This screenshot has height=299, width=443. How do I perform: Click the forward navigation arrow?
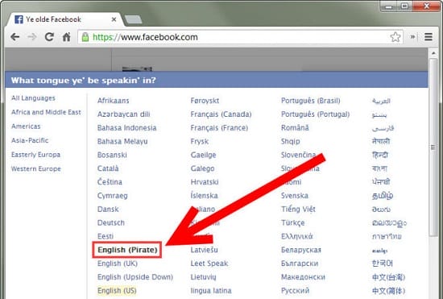(x=32, y=37)
